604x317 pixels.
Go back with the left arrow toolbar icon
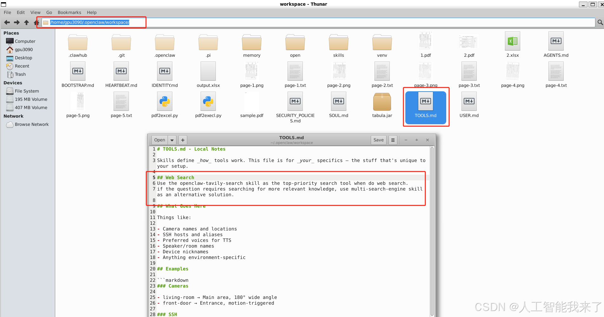(7, 22)
